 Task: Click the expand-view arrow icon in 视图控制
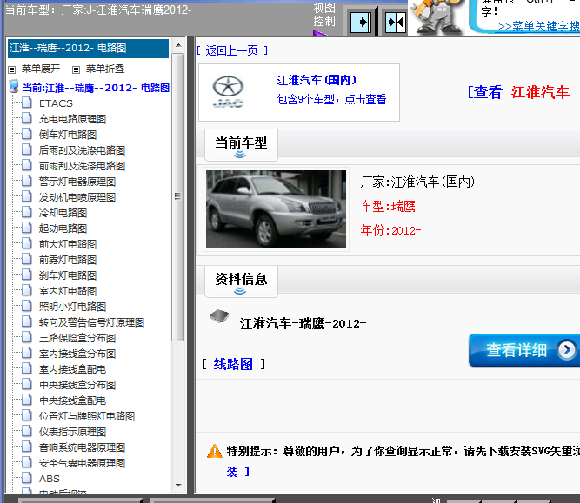[360, 23]
